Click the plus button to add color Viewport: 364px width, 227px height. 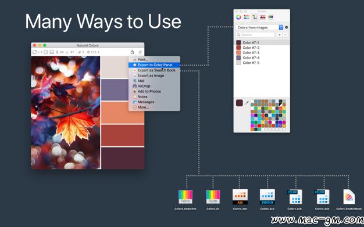280,35
